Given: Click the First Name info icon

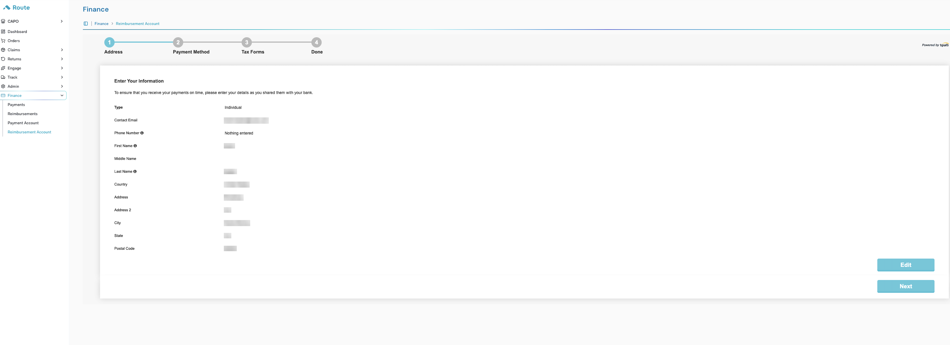Looking at the screenshot, I should [x=135, y=146].
